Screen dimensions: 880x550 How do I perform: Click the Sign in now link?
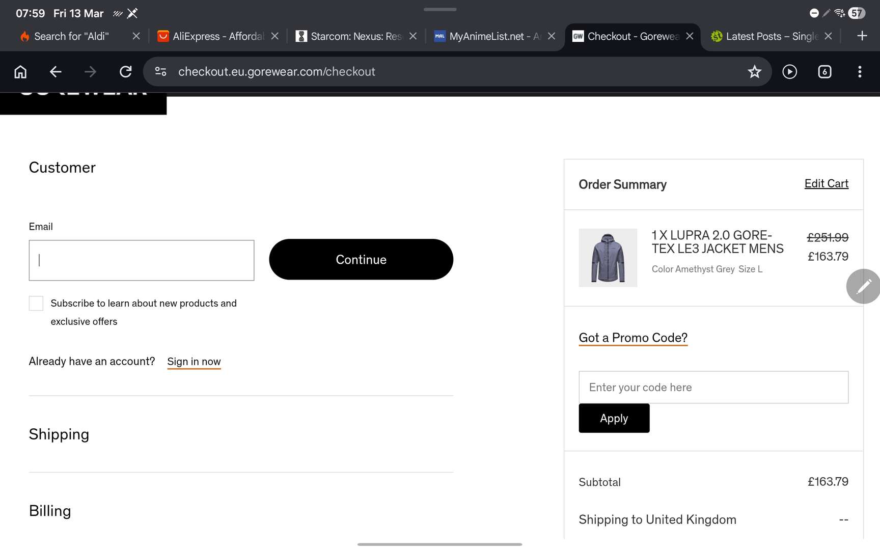194,362
